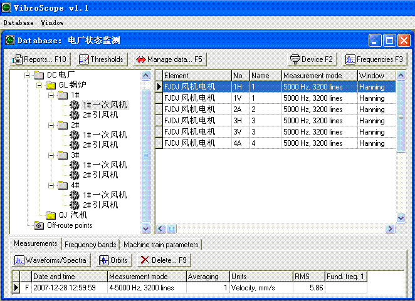
Task: Collapse the 4# folder node
Action: pos(51,185)
